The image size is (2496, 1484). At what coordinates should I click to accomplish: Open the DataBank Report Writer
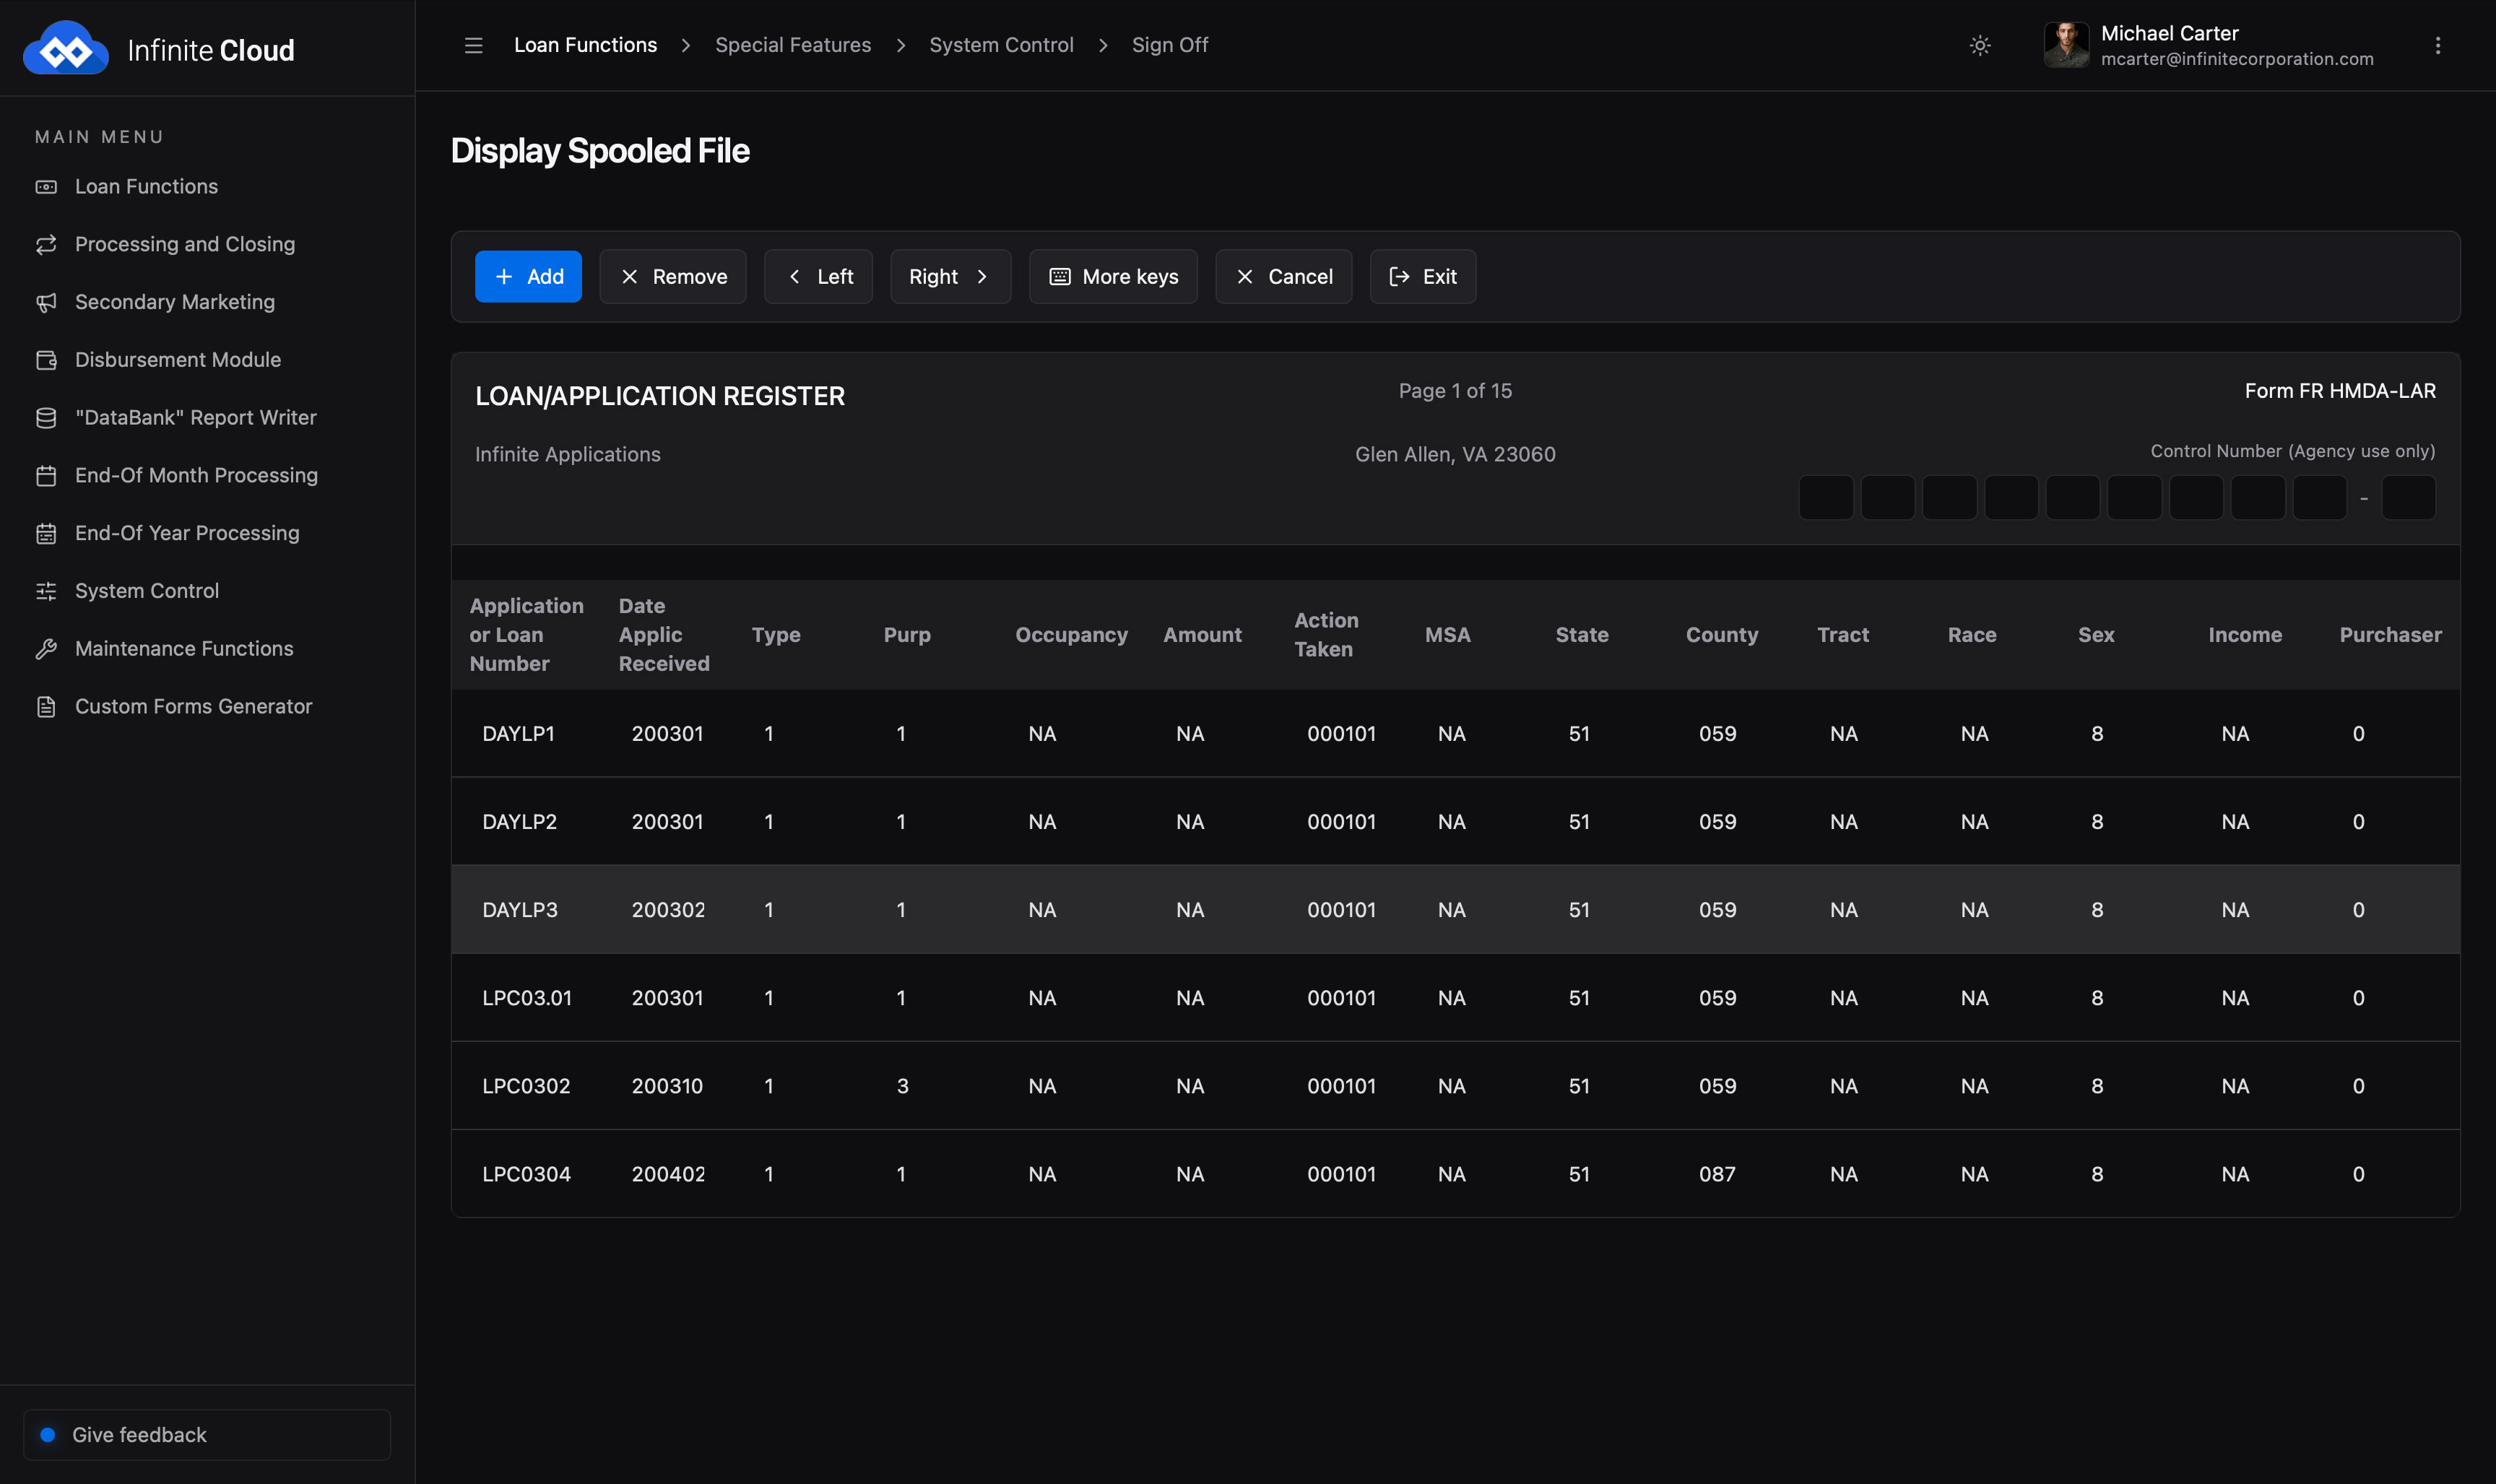coord(195,417)
